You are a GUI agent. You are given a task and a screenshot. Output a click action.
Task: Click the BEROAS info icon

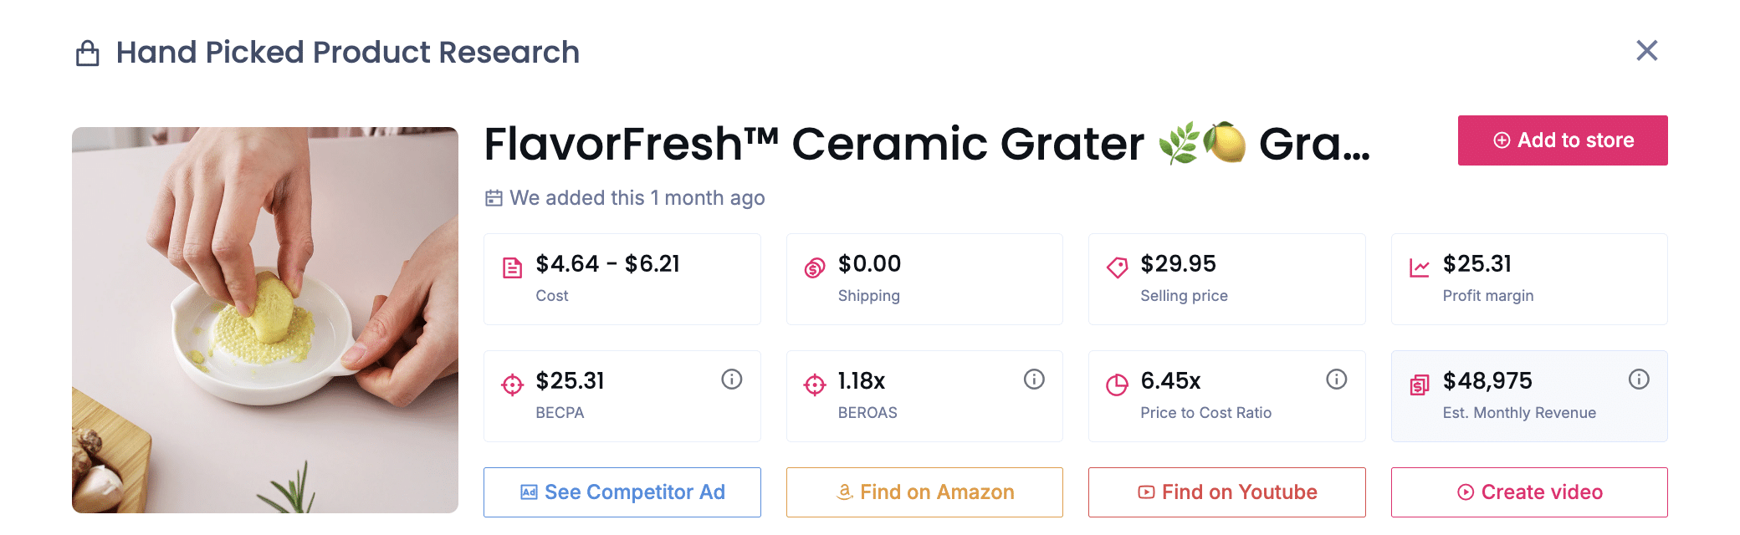(1035, 379)
